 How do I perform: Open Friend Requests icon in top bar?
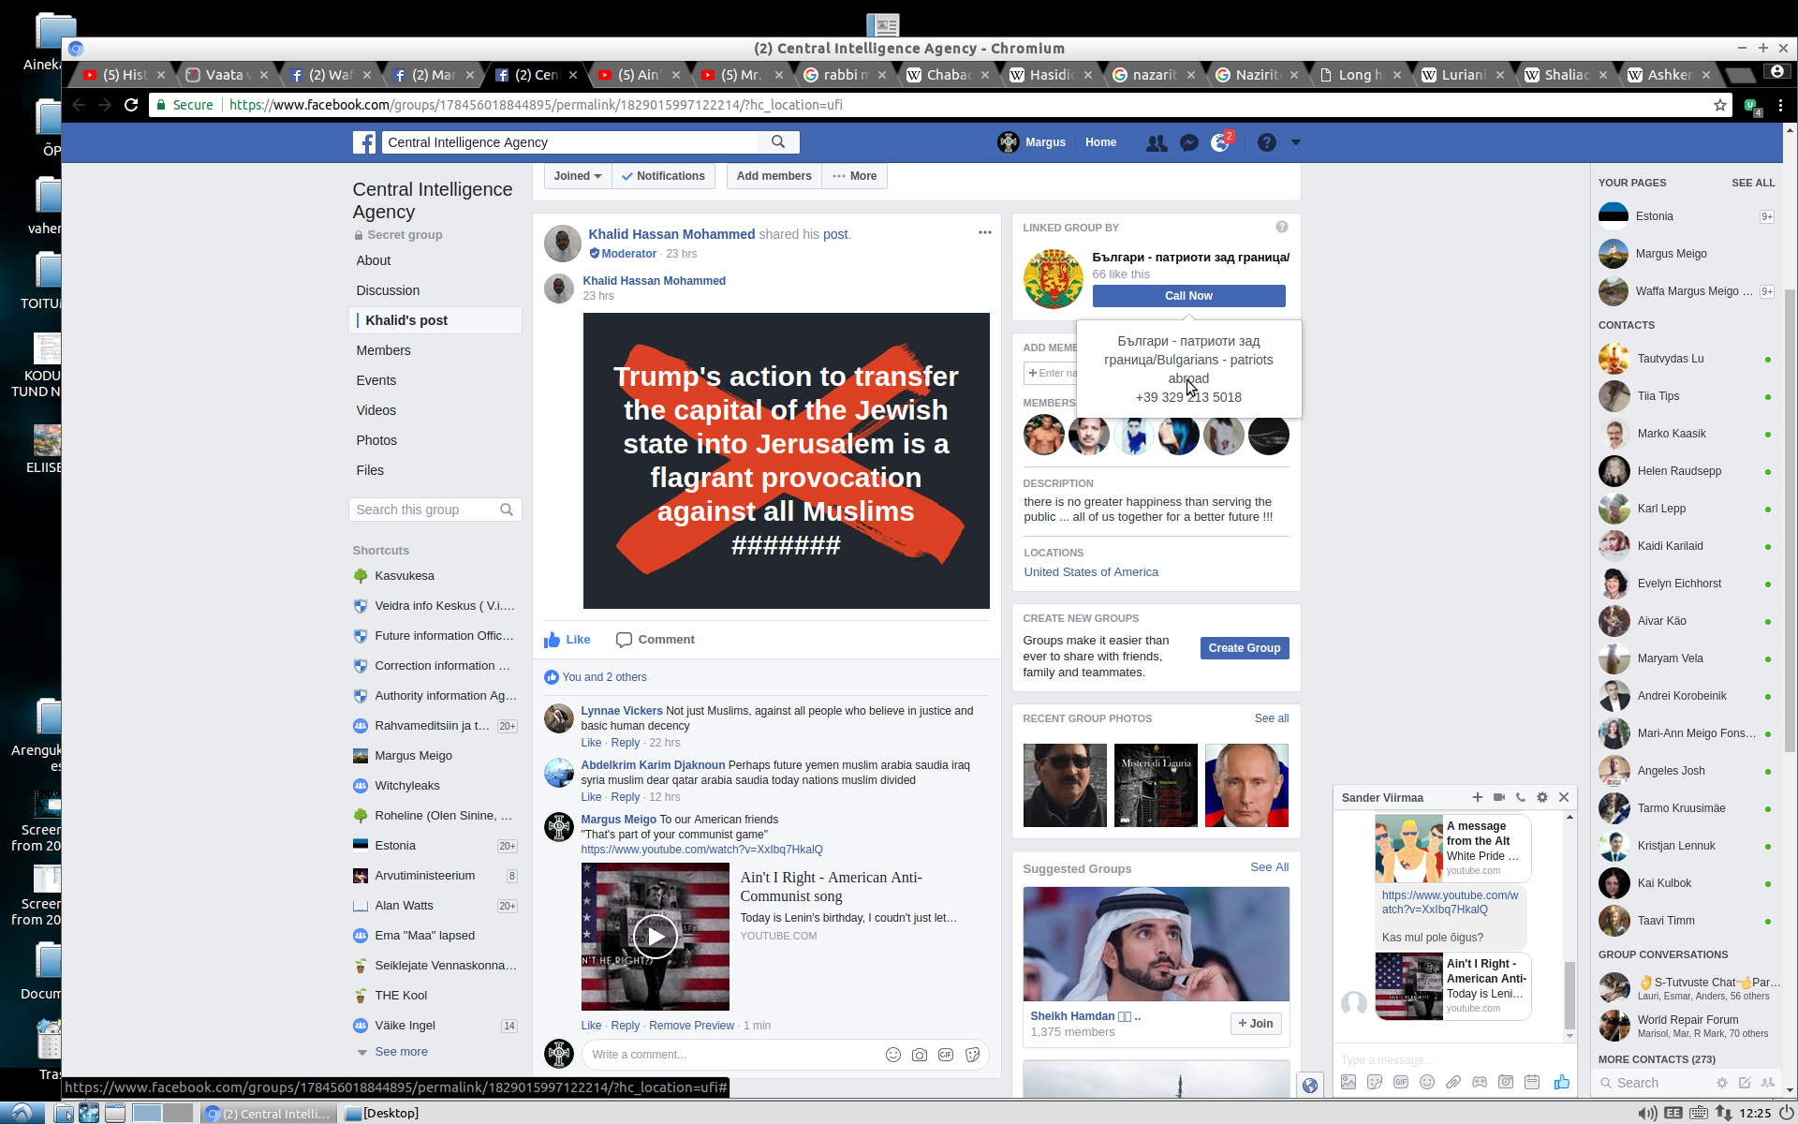click(x=1157, y=142)
